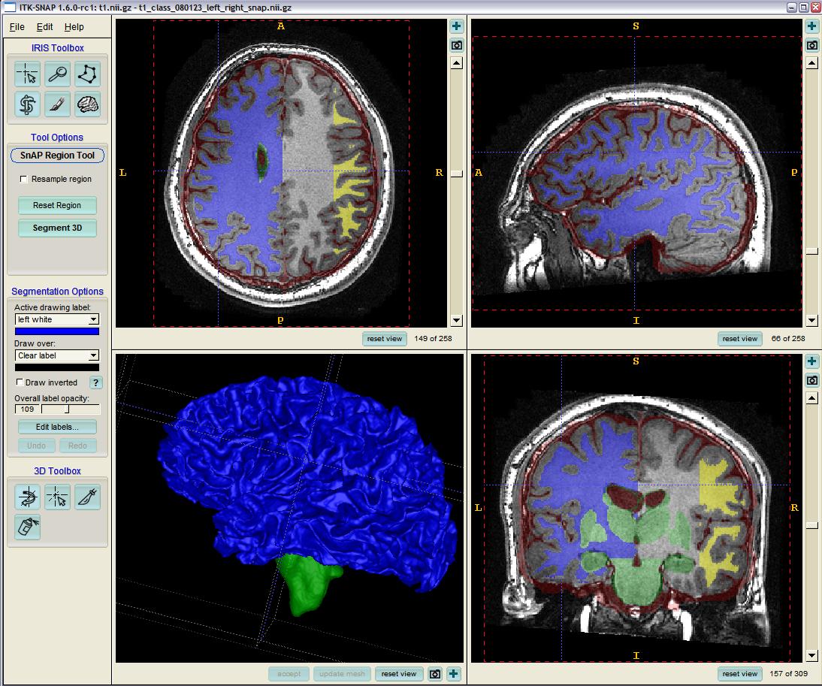Adjust the overall label opacity slider

(x=67, y=409)
